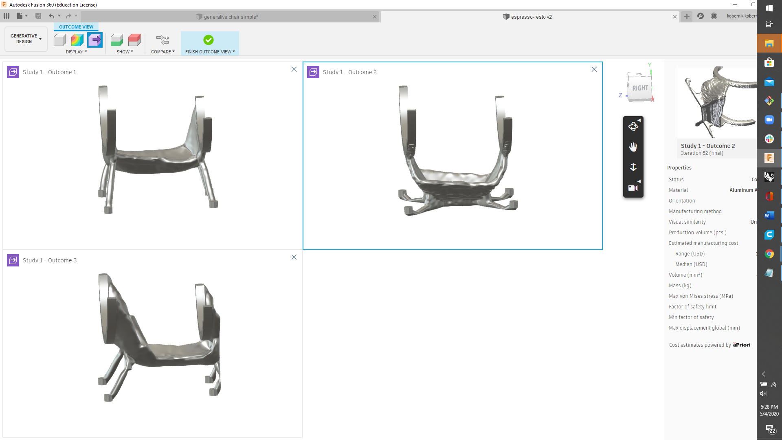The width and height of the screenshot is (782, 440).
Task: Expand the Display dropdown
Action: coord(77,51)
